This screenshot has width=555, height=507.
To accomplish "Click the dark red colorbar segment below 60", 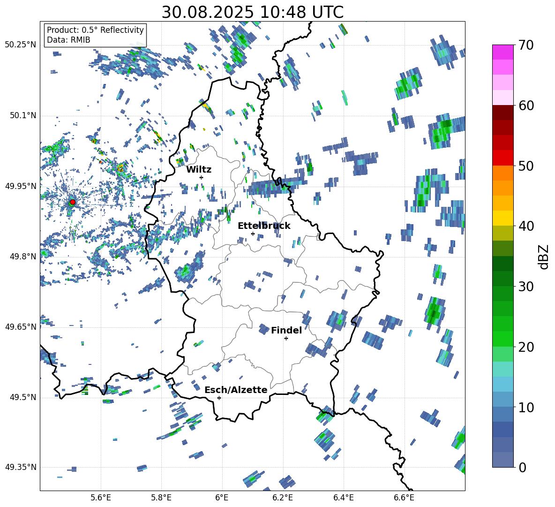I will [x=502, y=113].
